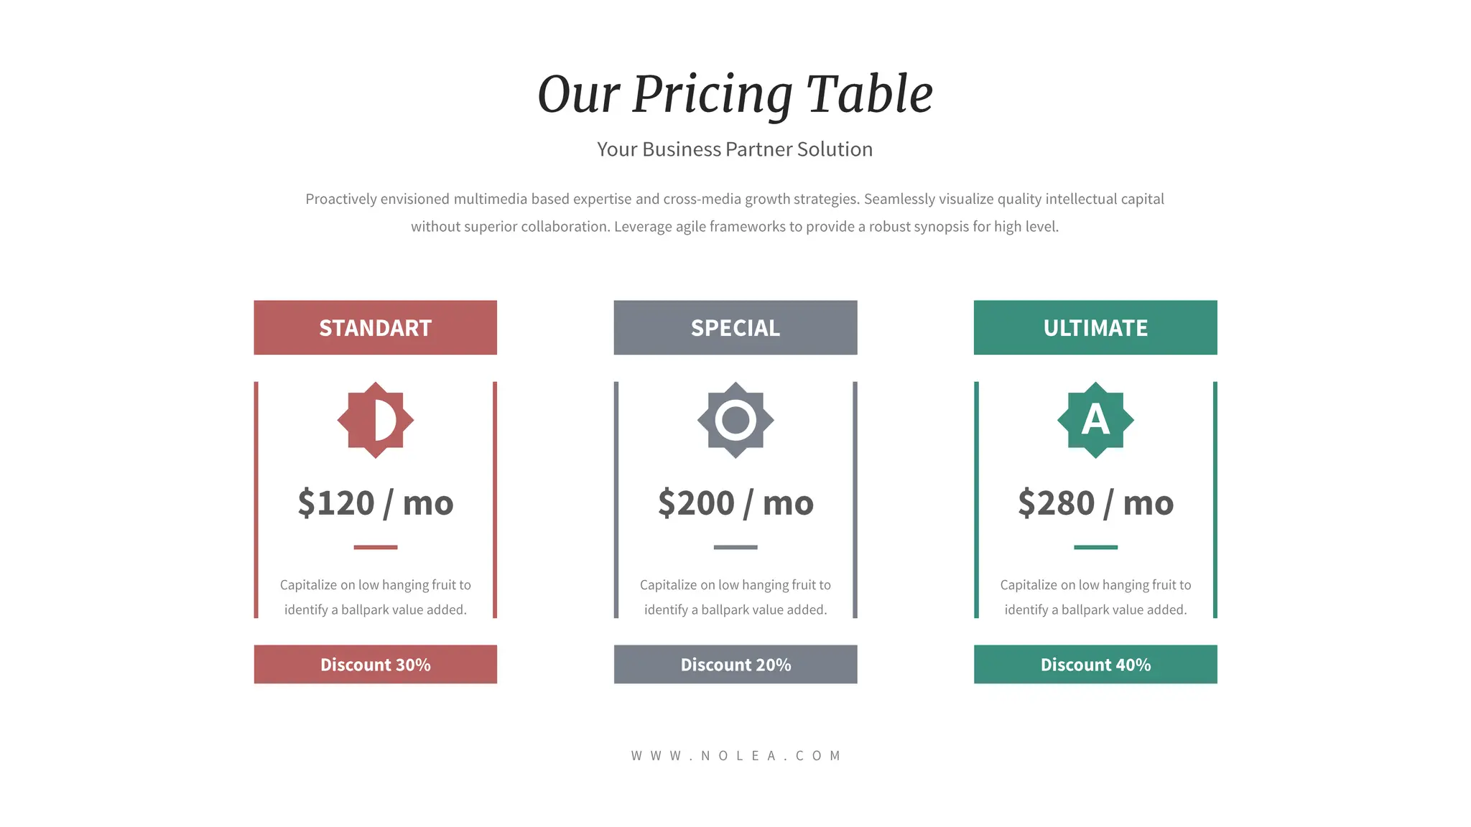Select the STANDART plan header
Viewport: 1471px width, 827px height.
coord(375,327)
